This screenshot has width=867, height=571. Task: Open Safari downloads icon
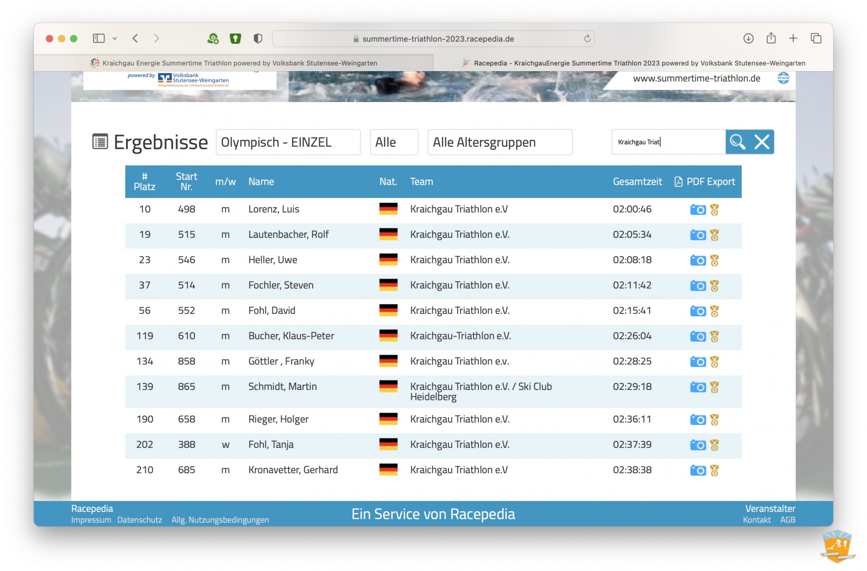tap(748, 39)
